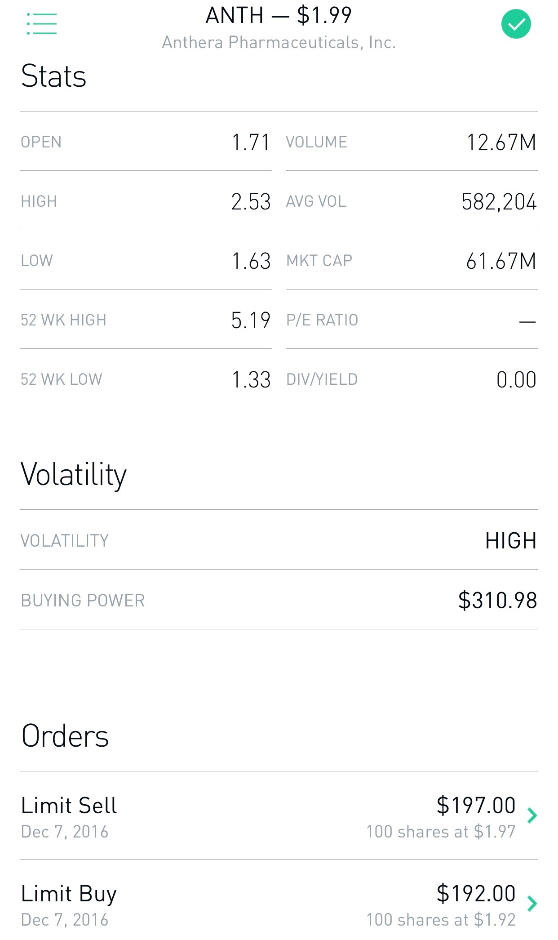This screenshot has height=940, width=558.
Task: Tap the Volume 12.67M stat
Action: click(x=501, y=143)
